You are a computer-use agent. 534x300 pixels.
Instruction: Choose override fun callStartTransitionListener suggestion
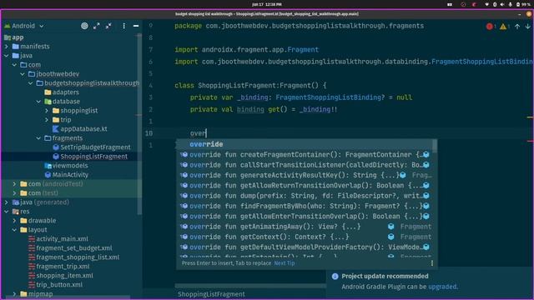(x=304, y=165)
